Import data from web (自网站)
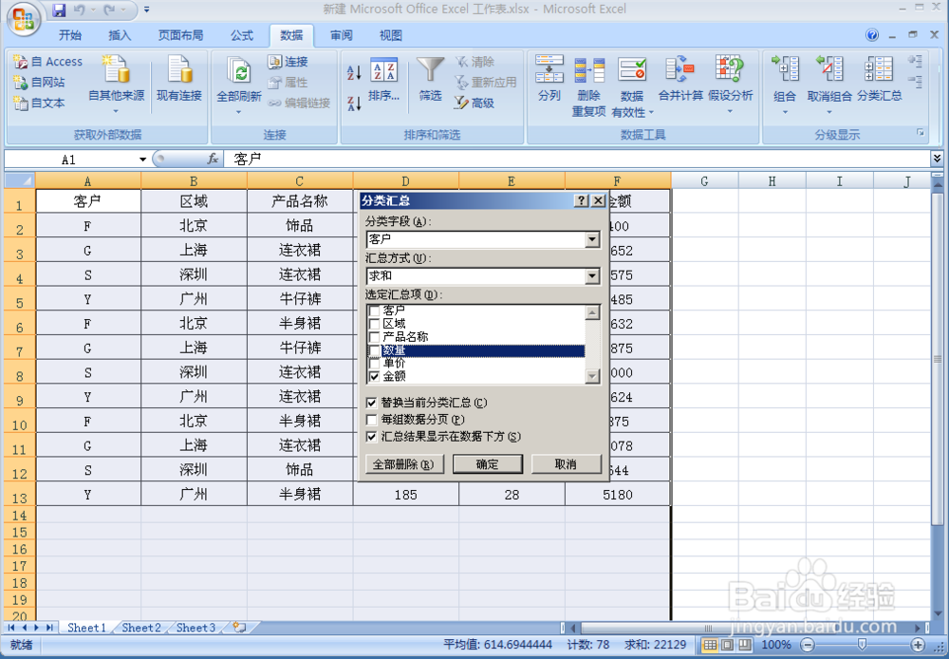 pyautogui.click(x=39, y=82)
